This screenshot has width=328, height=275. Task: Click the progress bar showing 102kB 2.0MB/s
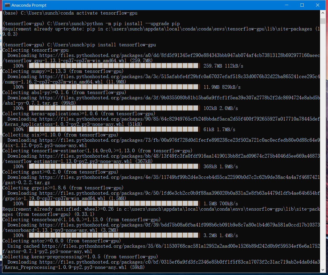pyautogui.click(x=114, y=108)
